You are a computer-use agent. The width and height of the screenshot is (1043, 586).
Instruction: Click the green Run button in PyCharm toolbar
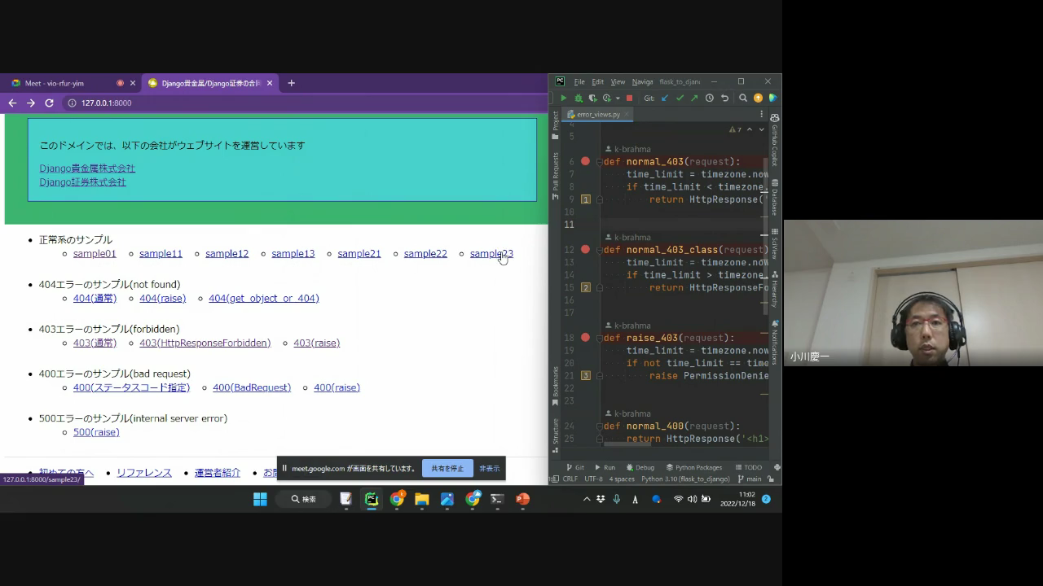(x=563, y=98)
